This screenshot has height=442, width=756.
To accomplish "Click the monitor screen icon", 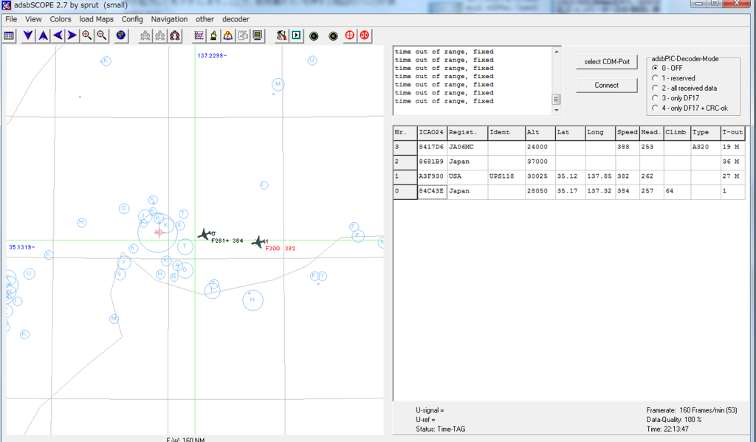I will click(x=258, y=35).
